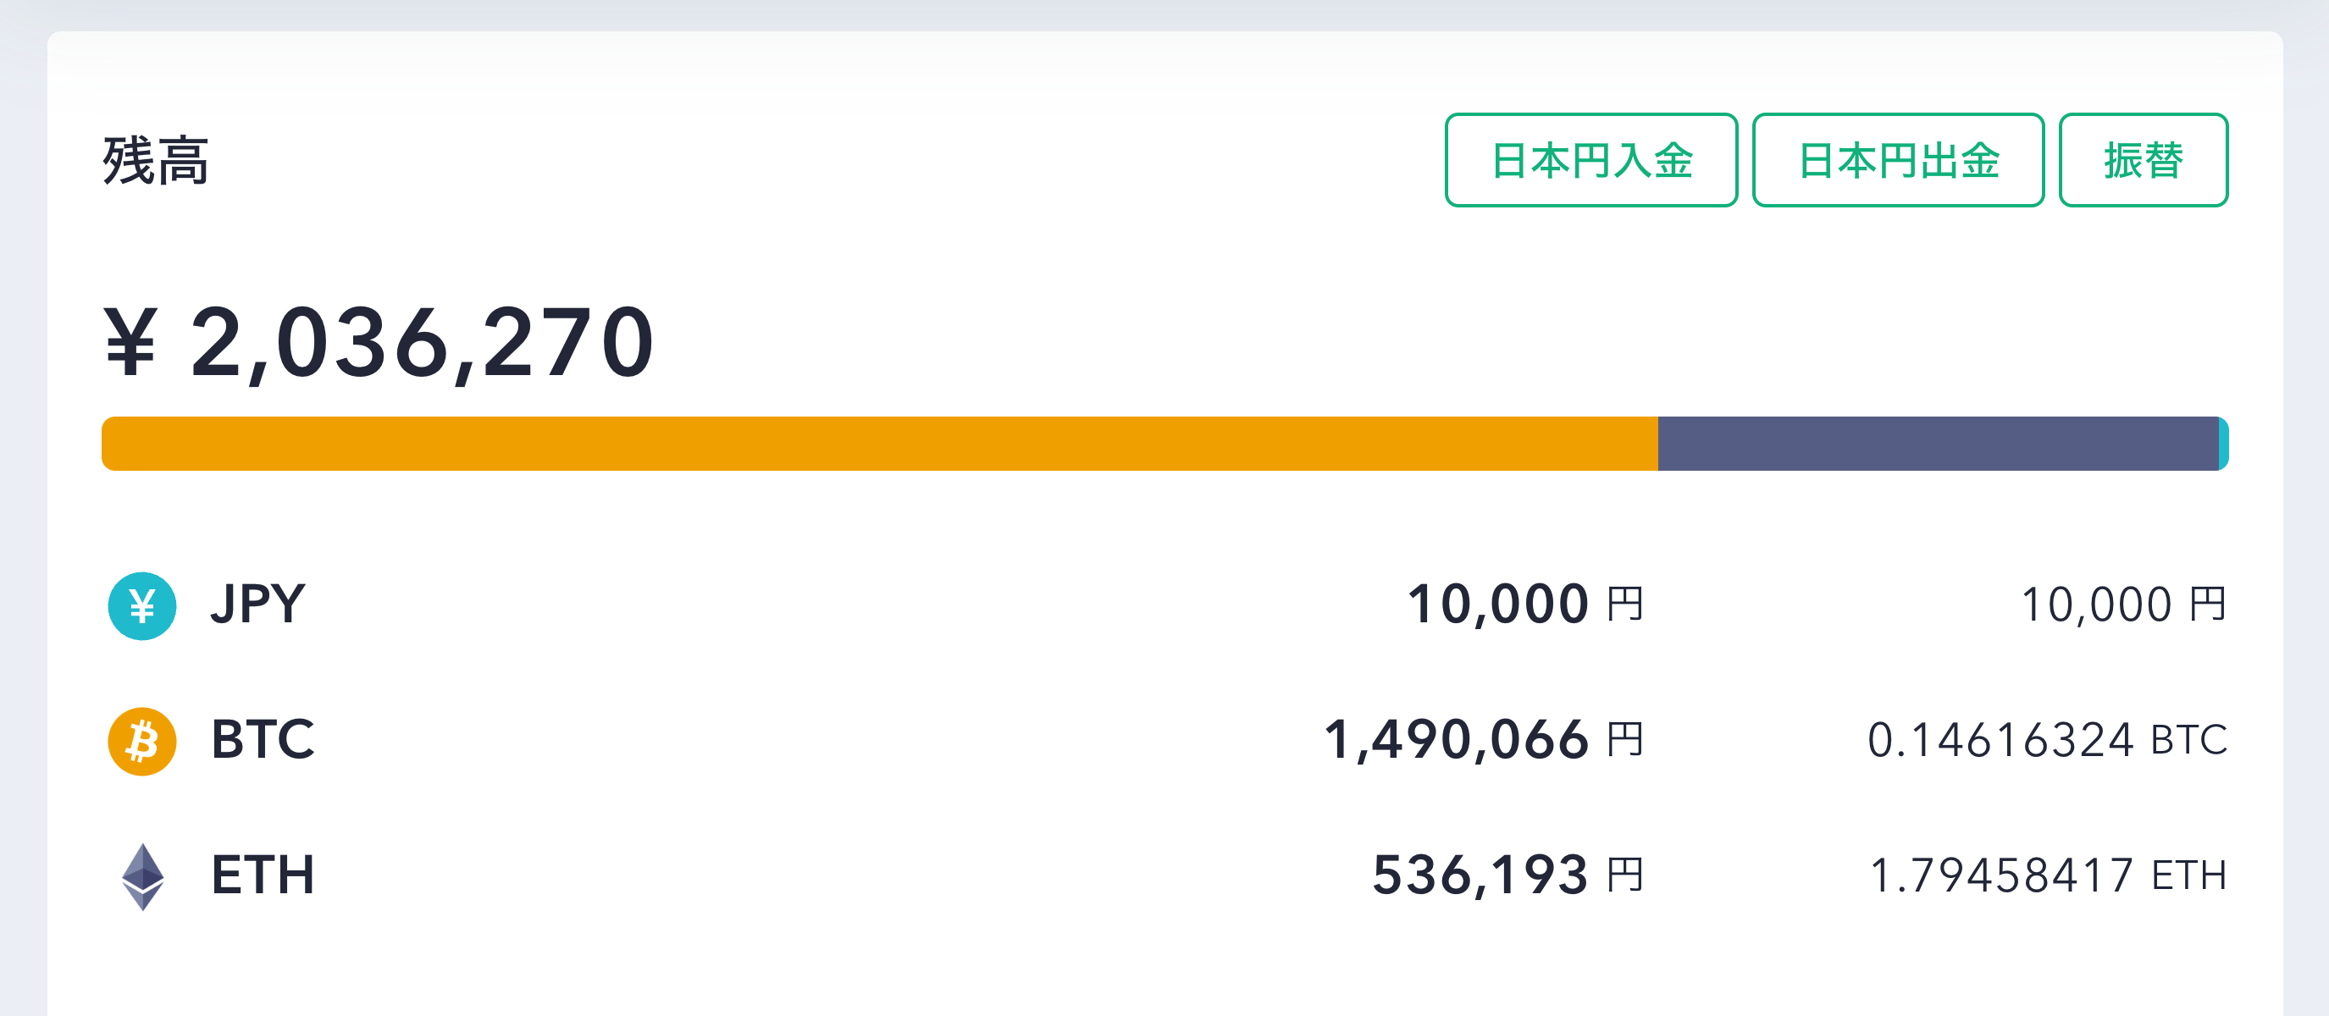This screenshot has width=2329, height=1016.
Task: Click the BTC value 1,490,066 円
Action: point(1484,740)
